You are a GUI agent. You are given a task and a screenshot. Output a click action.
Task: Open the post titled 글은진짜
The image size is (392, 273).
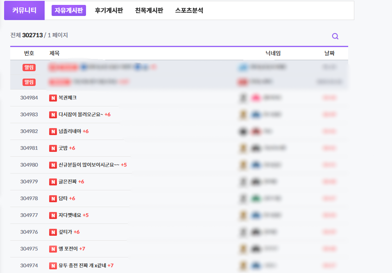point(68,182)
